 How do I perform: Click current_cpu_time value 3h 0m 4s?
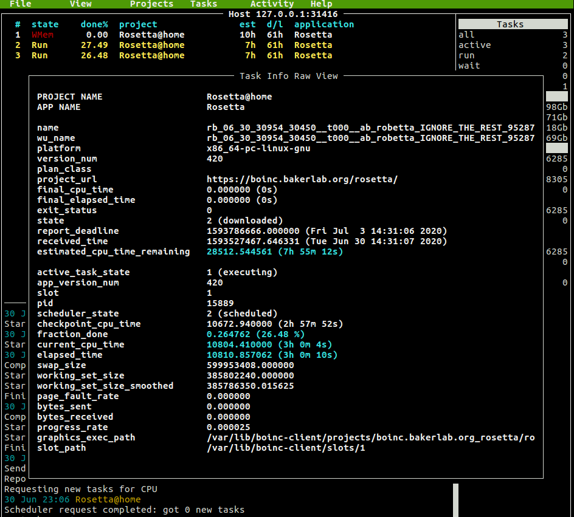pyautogui.click(x=269, y=345)
